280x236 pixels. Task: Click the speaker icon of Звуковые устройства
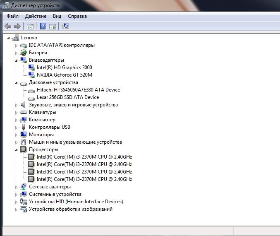click(x=23, y=105)
